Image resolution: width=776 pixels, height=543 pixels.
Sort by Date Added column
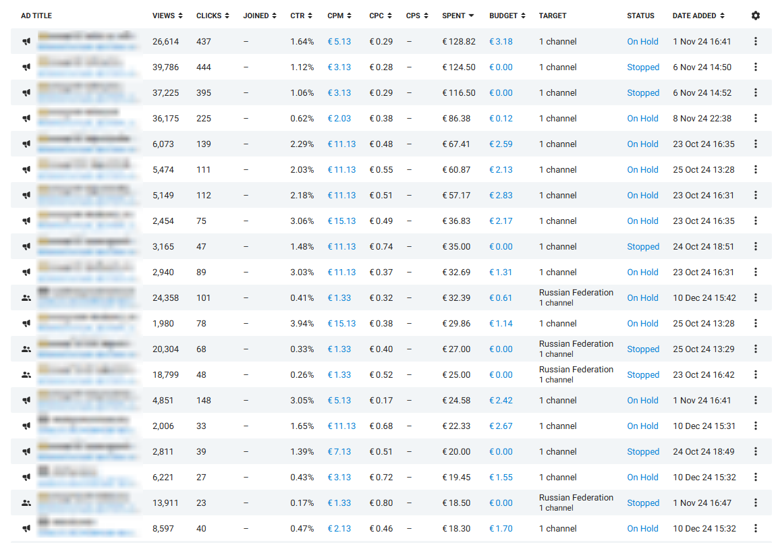pyautogui.click(x=698, y=16)
